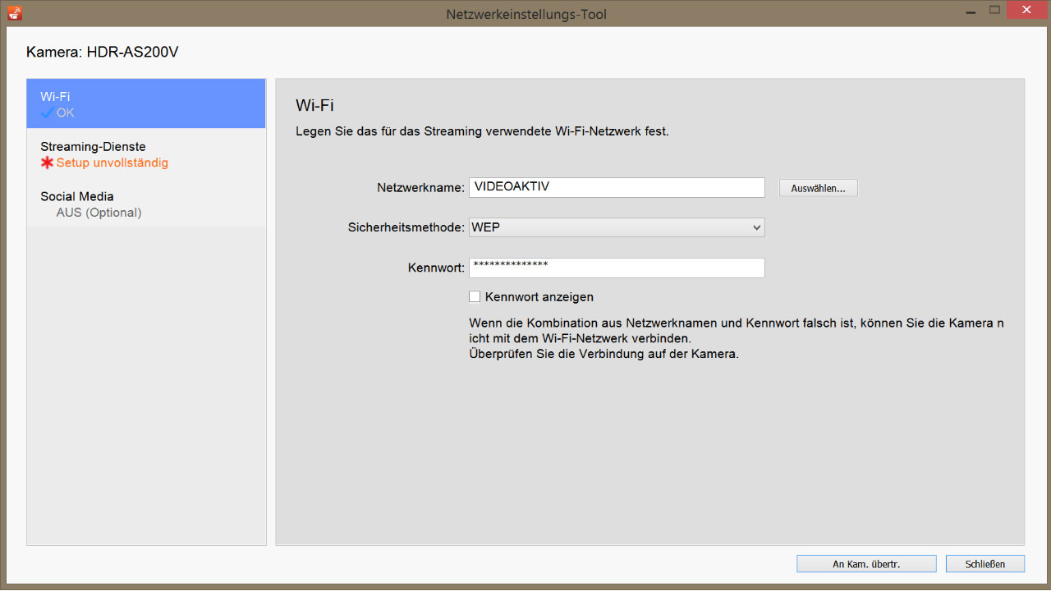This screenshot has height=591, width=1051.
Task: Select the Wi-Fi section in the sidebar
Action: (x=145, y=103)
